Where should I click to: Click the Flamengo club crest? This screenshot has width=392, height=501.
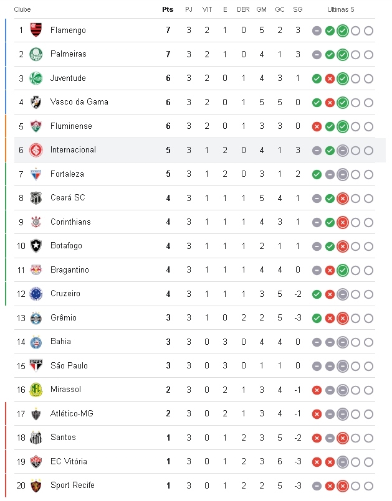click(36, 30)
